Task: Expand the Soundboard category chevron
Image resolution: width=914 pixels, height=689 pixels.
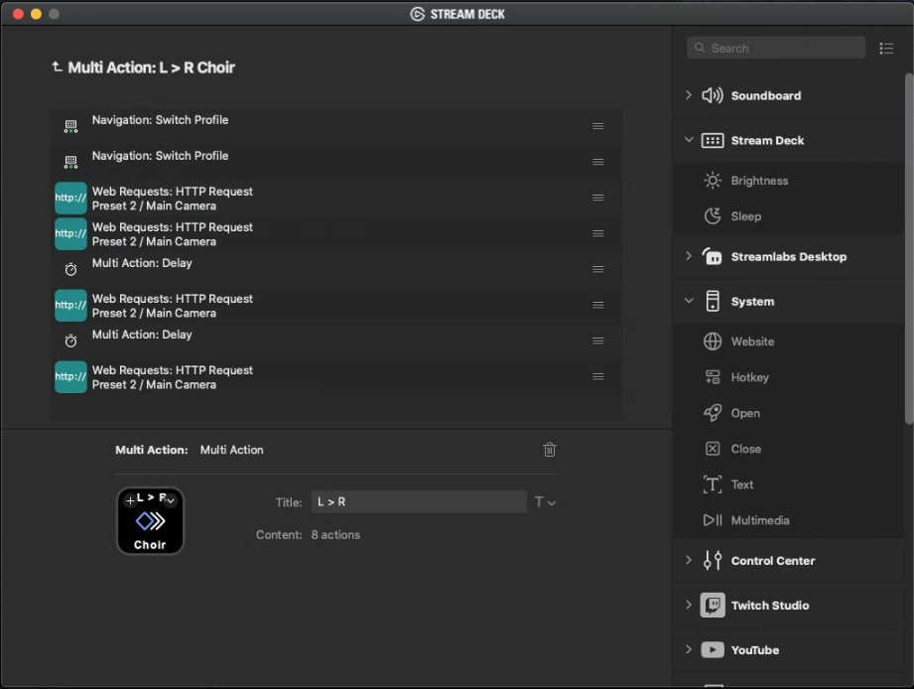Action: (x=689, y=95)
